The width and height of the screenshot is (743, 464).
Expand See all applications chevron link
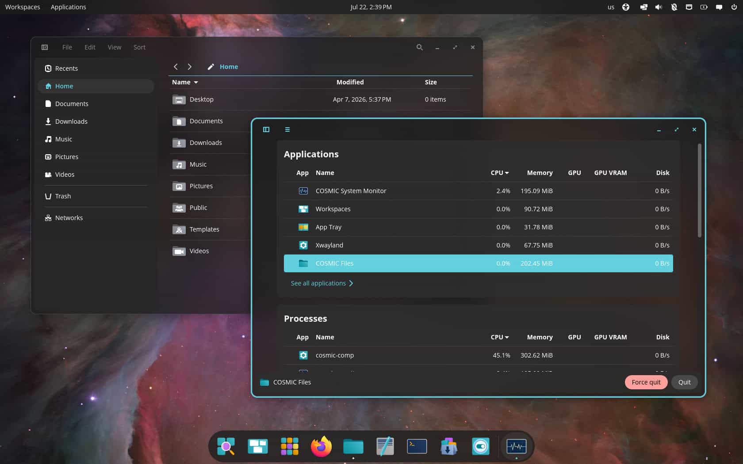[322, 283]
